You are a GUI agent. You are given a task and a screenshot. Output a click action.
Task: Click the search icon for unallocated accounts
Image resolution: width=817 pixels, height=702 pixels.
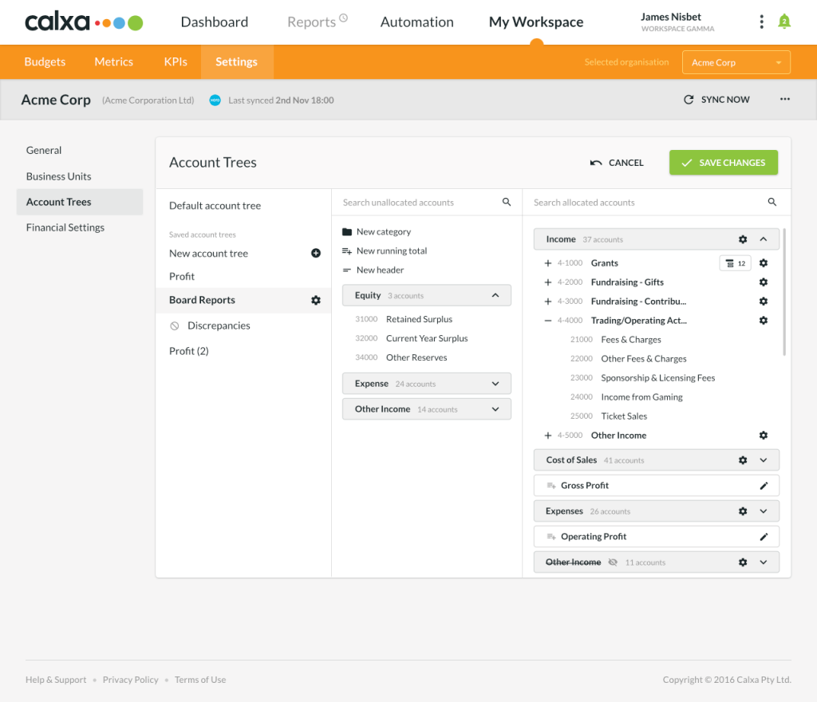point(507,202)
